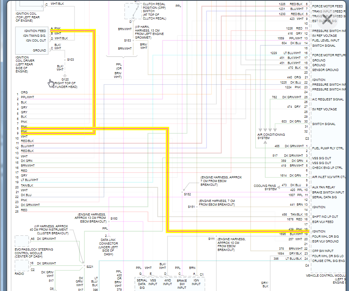Select the S221 splice junction
Screen dimensions: 349x291
click(x=84, y=266)
